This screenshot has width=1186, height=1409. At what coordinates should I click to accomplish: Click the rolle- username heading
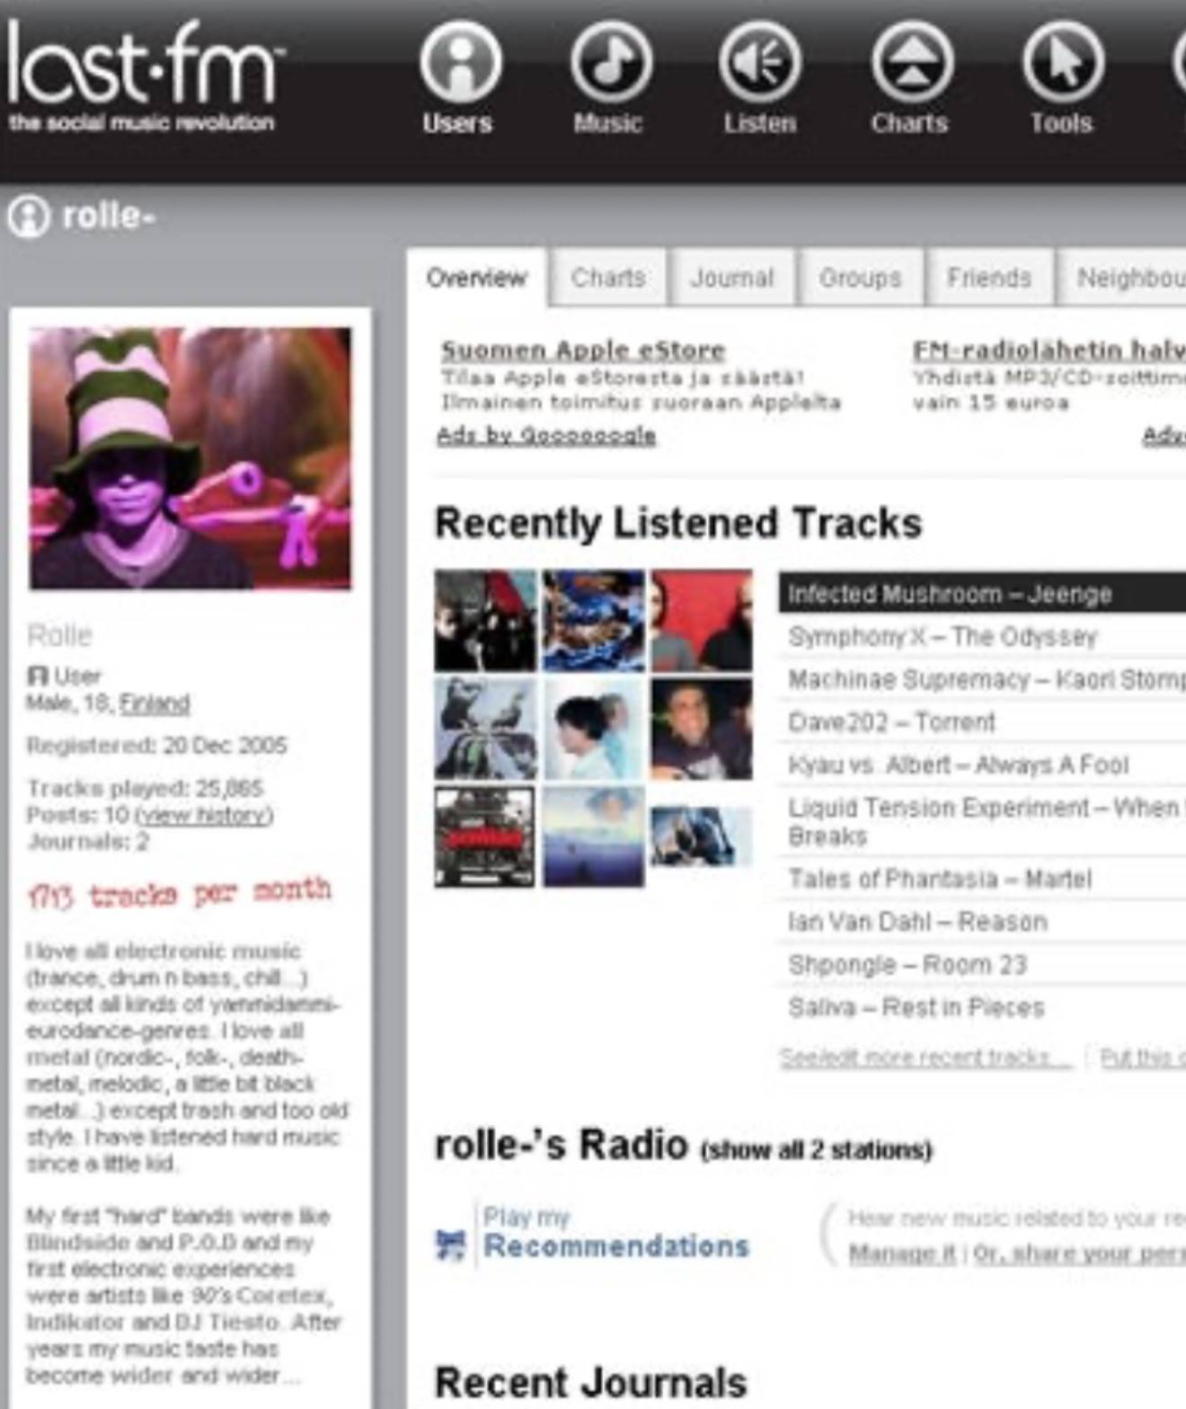coord(109,216)
